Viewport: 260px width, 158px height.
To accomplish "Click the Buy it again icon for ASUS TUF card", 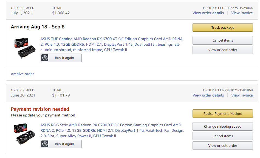I will (45, 58).
